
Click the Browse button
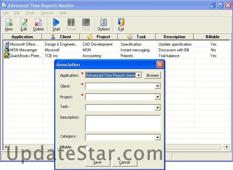153,75
